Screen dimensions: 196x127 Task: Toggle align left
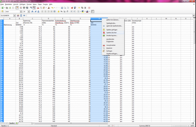coord(42,11)
